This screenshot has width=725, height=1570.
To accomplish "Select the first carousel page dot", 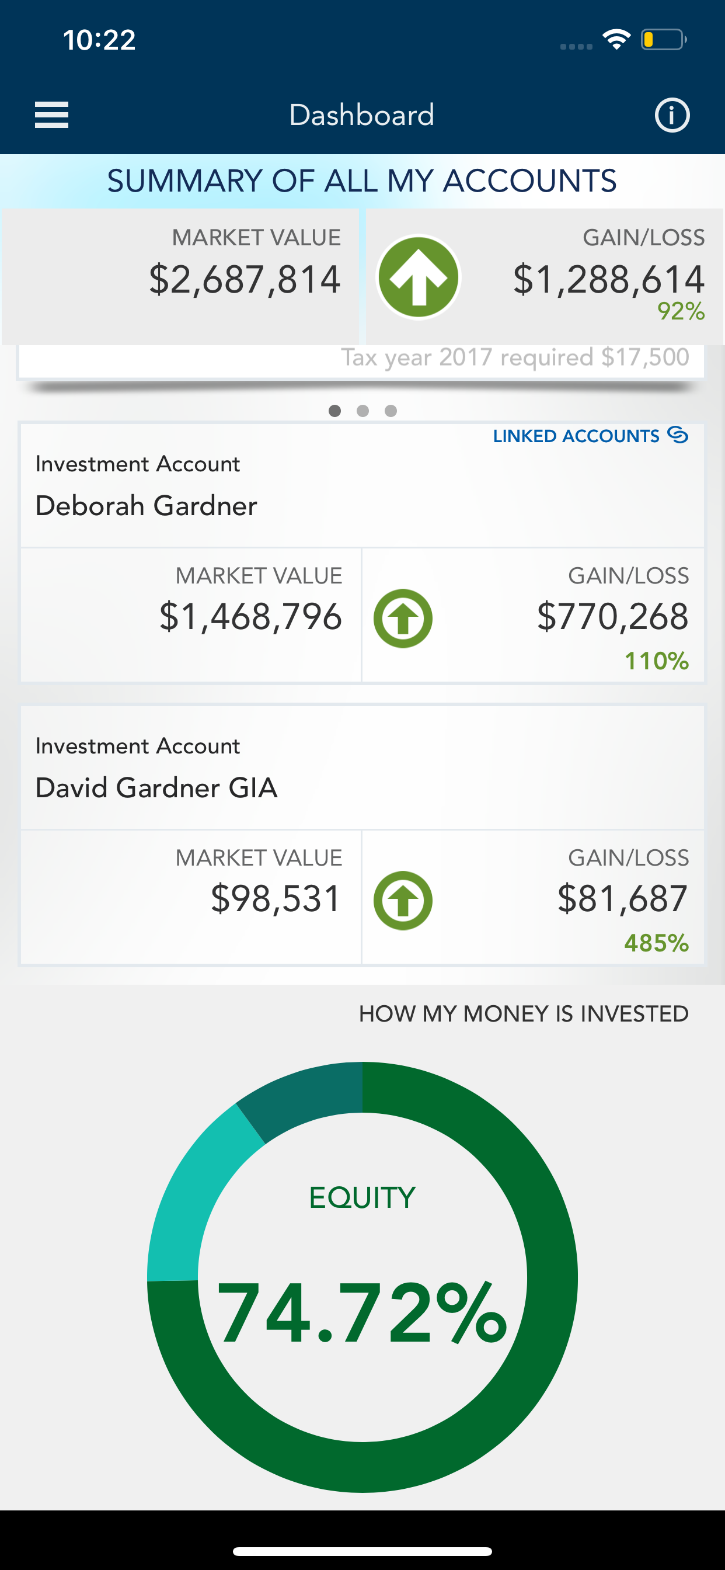I will click(x=334, y=411).
